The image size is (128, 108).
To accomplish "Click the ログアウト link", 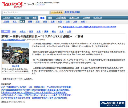I will pos(40,5).
